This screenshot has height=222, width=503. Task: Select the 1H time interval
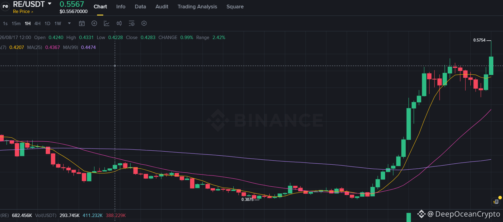pyautogui.click(x=28, y=24)
